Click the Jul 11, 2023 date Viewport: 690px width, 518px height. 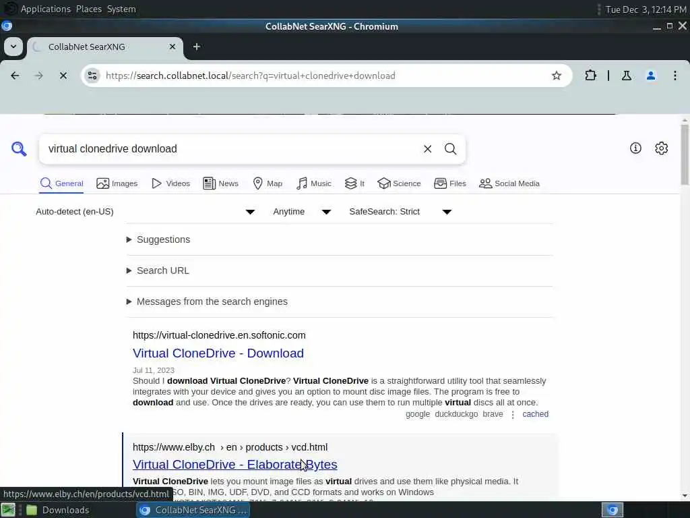pyautogui.click(x=154, y=370)
